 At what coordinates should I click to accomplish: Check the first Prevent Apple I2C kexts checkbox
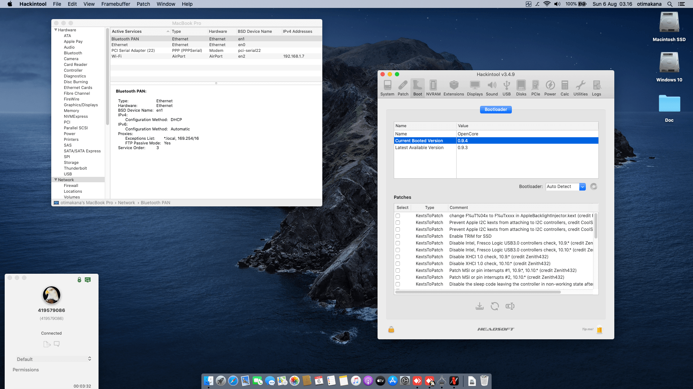click(x=398, y=223)
